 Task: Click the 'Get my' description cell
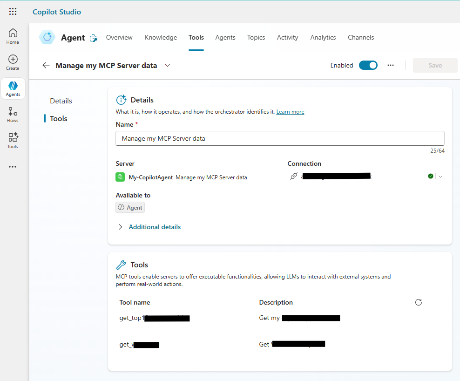click(x=299, y=318)
